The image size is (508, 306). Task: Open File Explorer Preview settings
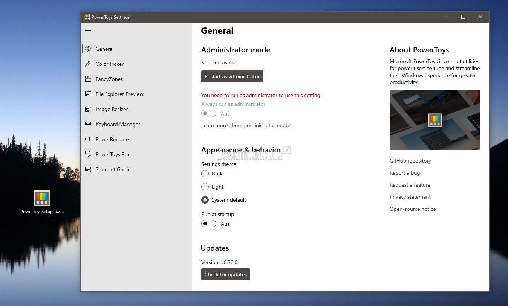[x=136, y=94]
